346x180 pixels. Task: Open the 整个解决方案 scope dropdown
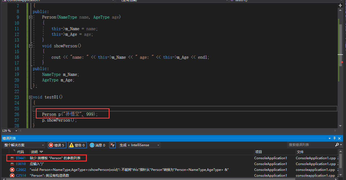24,145
